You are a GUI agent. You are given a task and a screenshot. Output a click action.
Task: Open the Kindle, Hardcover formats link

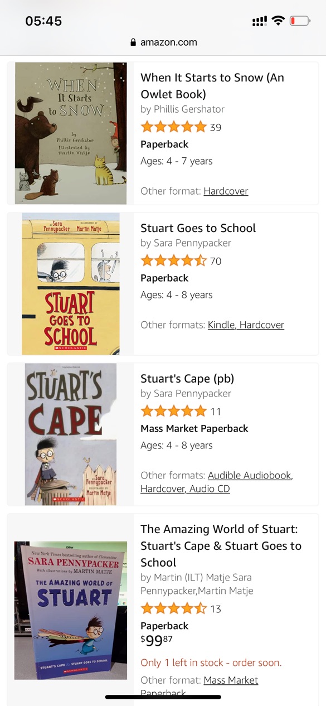click(x=246, y=325)
